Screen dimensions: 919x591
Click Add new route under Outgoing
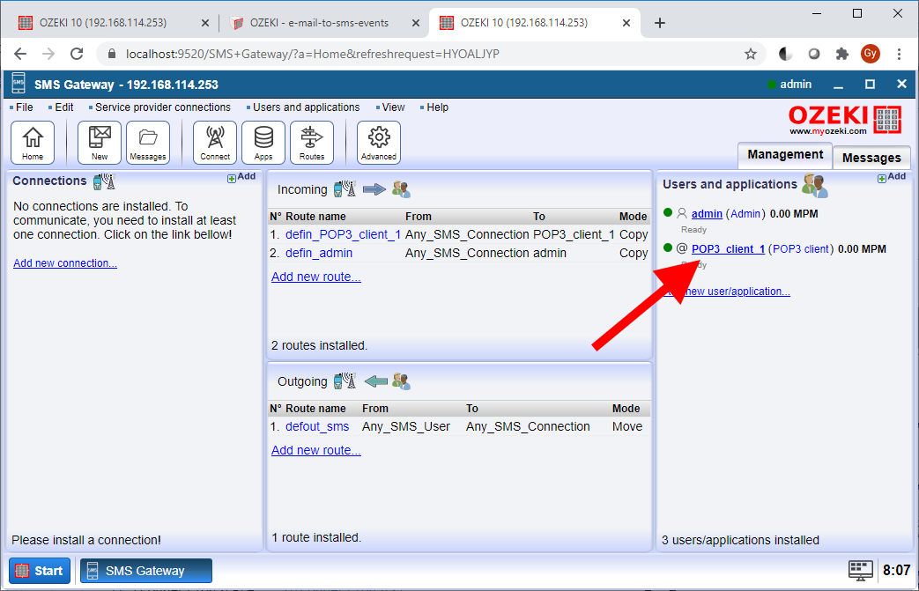click(x=316, y=450)
